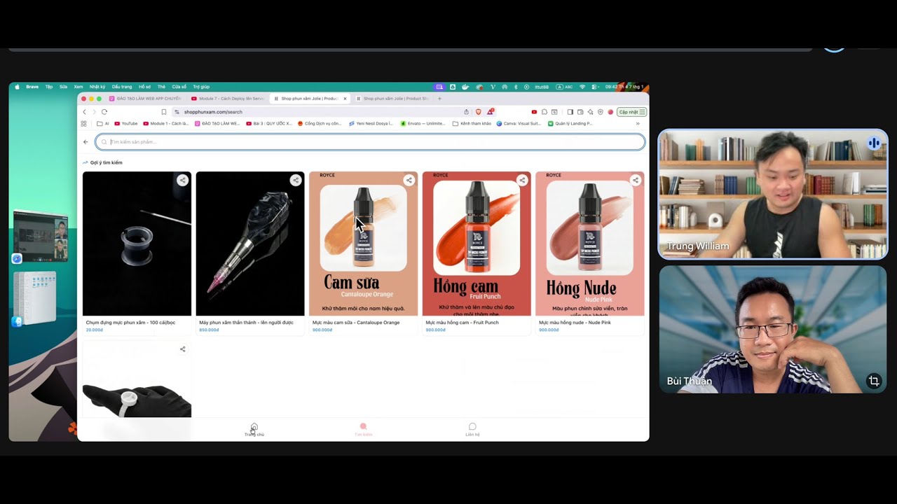Open the Nhật ký menu
Viewport: 897px width, 504px height.
97,87
